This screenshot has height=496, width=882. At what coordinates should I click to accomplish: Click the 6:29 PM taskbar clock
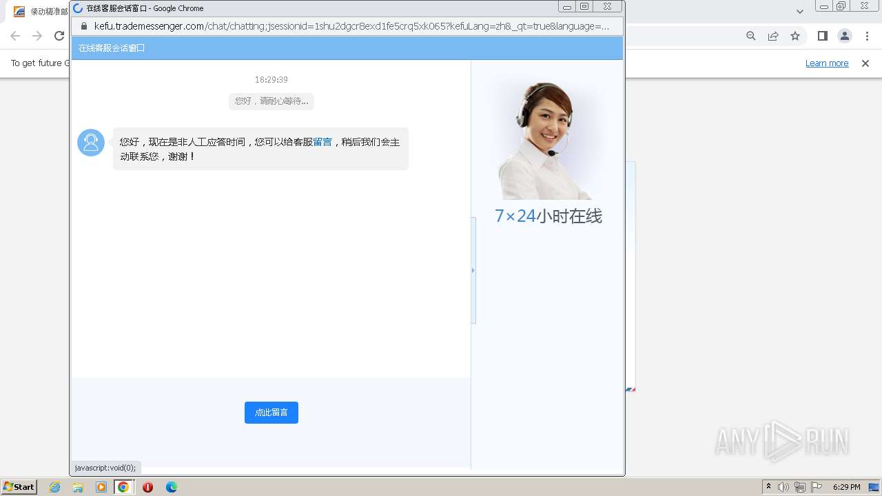pos(847,487)
